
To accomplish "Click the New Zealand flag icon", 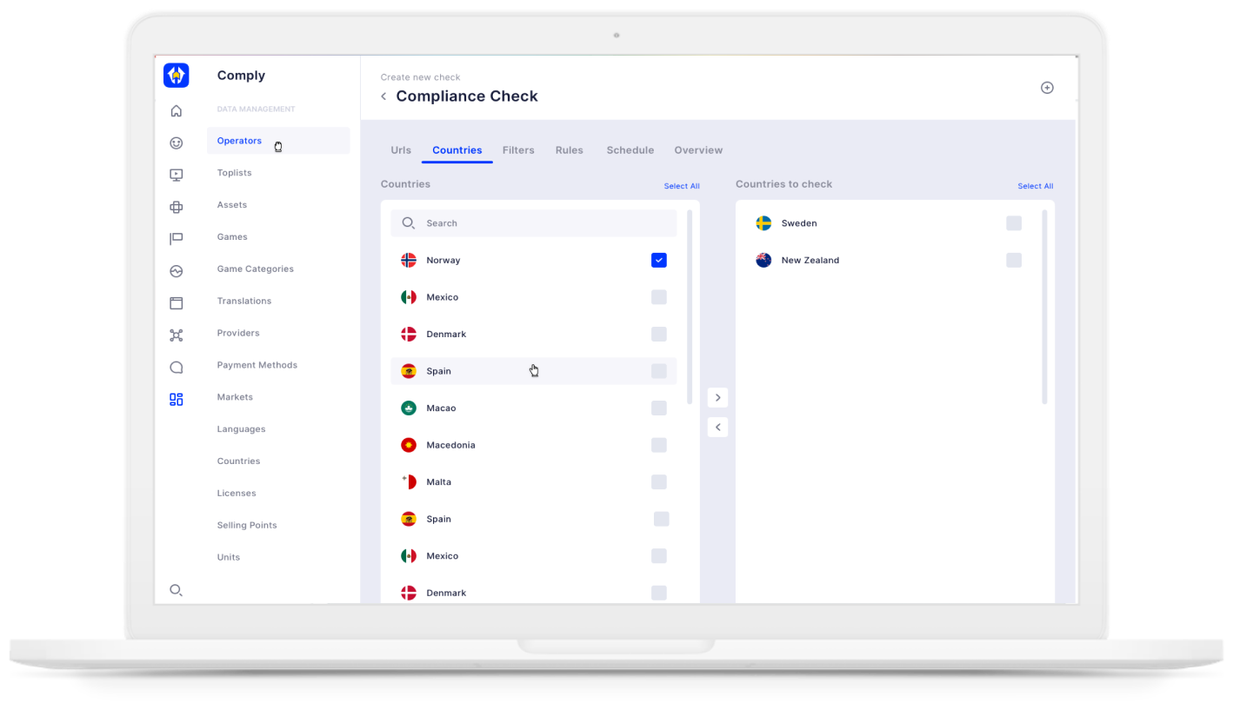I will coord(763,260).
